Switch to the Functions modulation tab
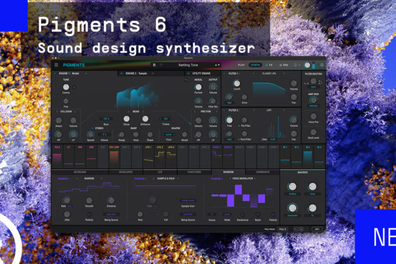The height and width of the screenshot is (264, 396). coord(194,173)
